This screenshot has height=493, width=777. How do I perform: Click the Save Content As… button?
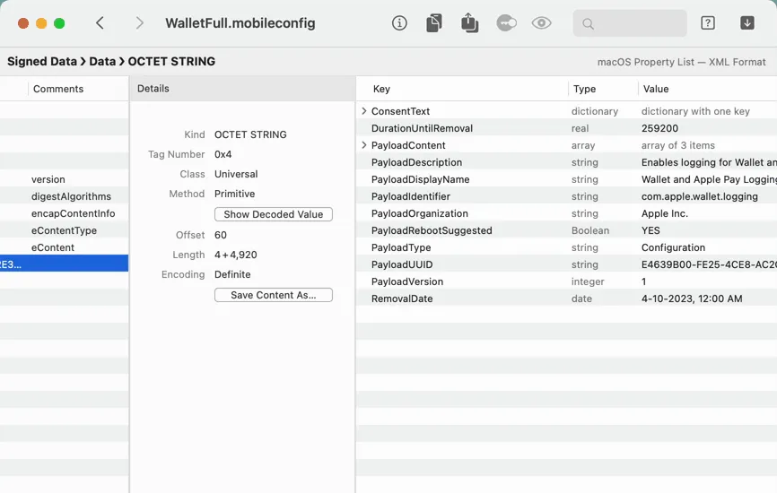(x=274, y=295)
